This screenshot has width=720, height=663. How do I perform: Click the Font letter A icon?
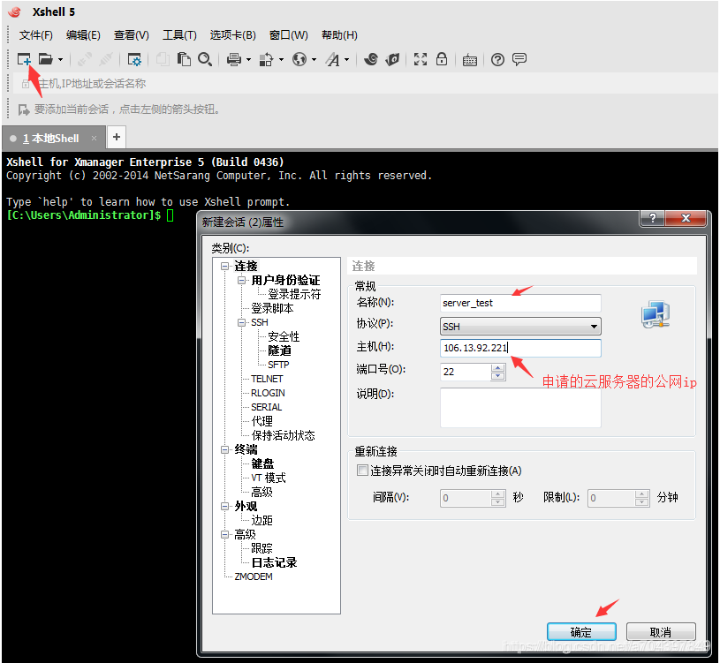333,60
